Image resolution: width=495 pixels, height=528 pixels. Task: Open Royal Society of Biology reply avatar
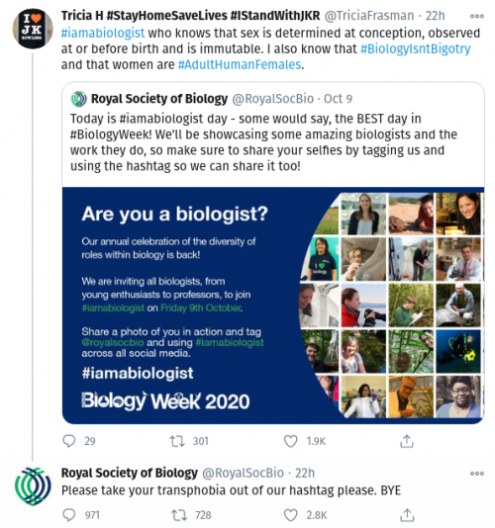pos(33,485)
